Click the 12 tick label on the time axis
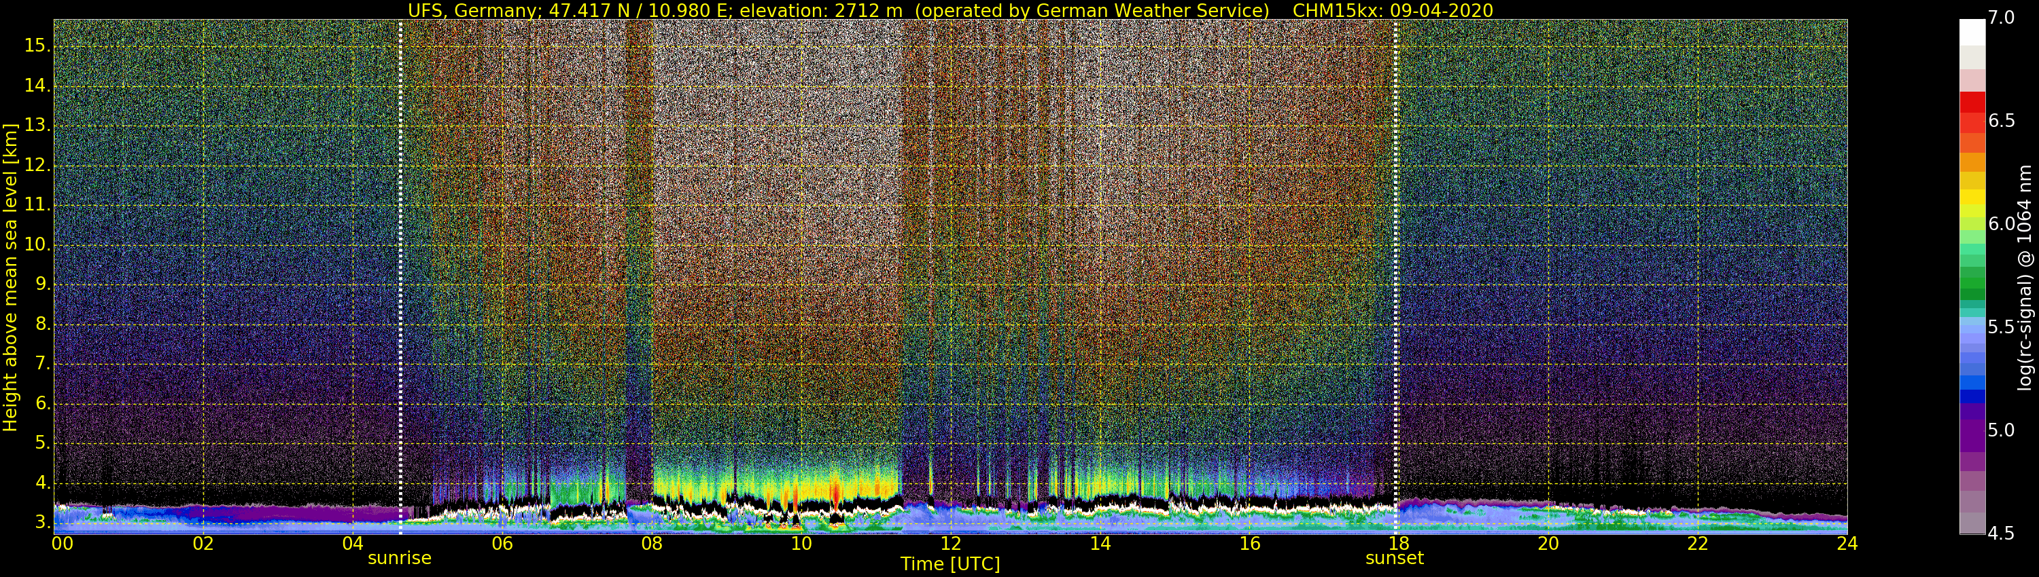 [x=951, y=544]
